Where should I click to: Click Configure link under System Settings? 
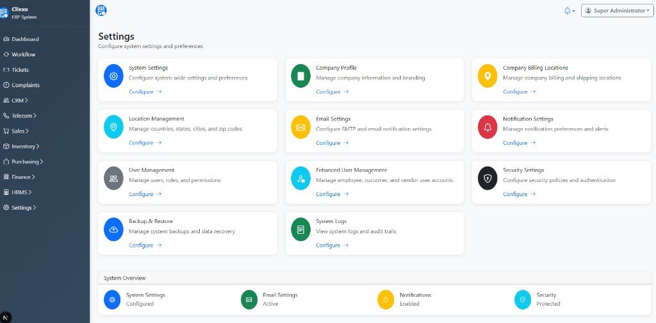(x=145, y=92)
